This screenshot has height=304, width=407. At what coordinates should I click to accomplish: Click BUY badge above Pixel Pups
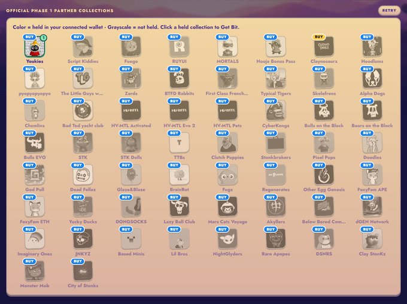coord(319,133)
